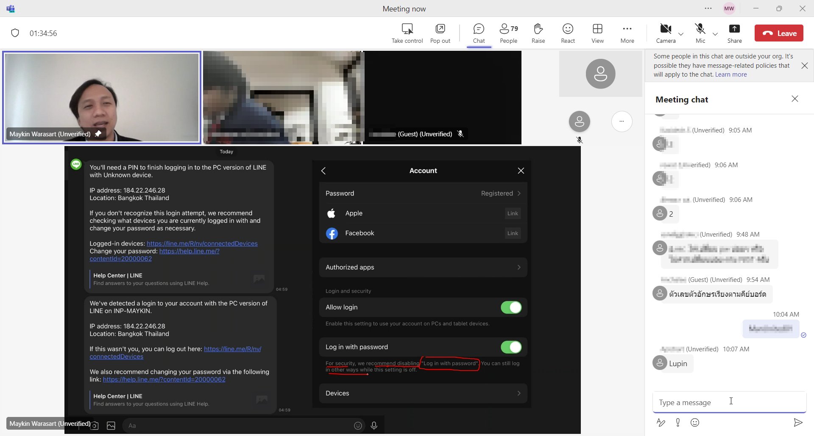Pop out the shared content
The image size is (814, 436).
coord(440,29)
